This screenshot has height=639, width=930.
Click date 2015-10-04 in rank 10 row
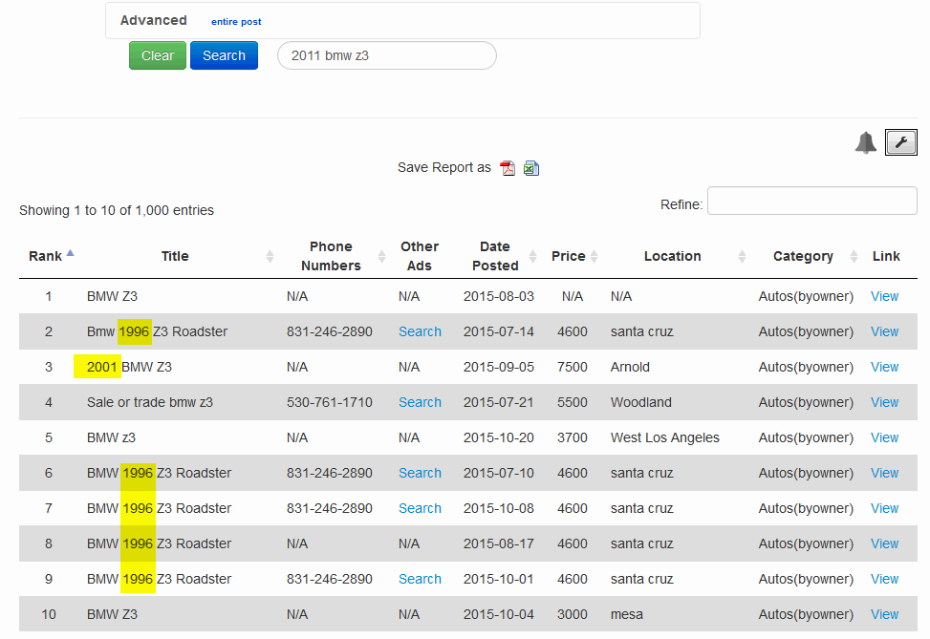[x=499, y=615]
